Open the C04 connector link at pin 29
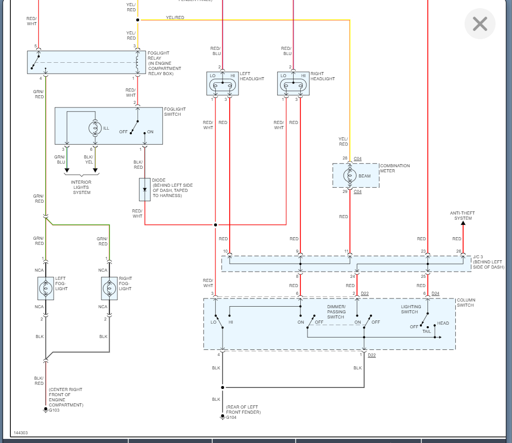 click(357, 191)
